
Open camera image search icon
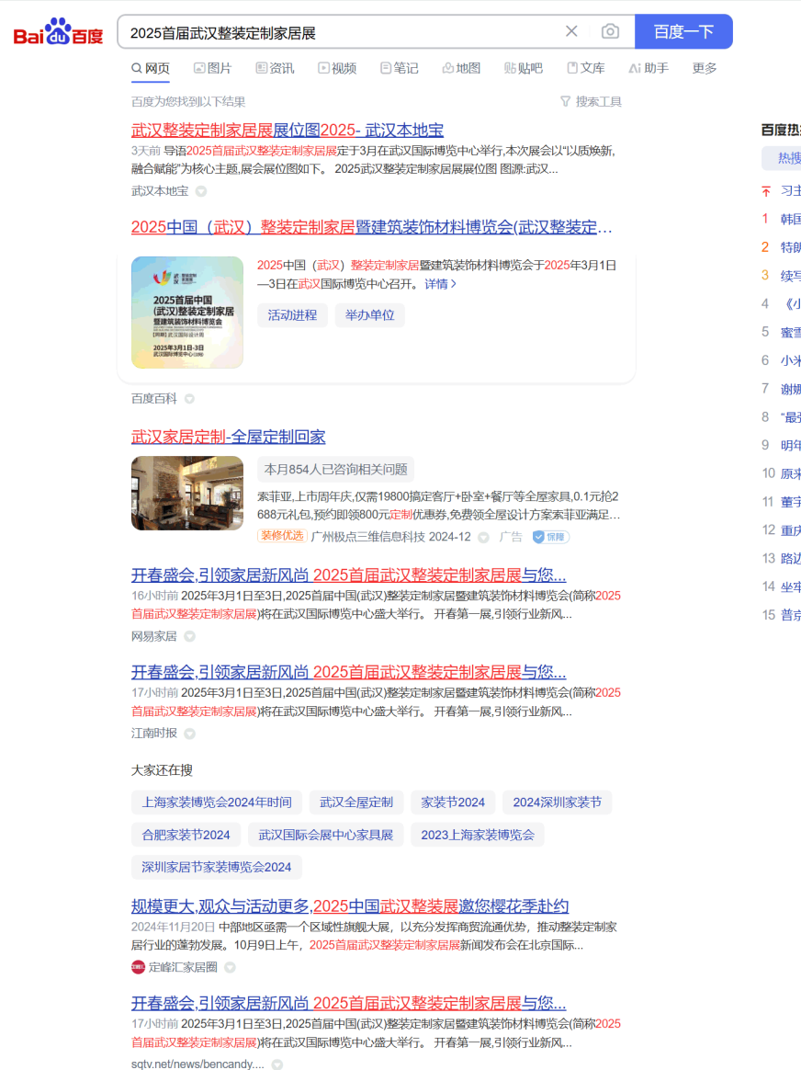(x=610, y=31)
